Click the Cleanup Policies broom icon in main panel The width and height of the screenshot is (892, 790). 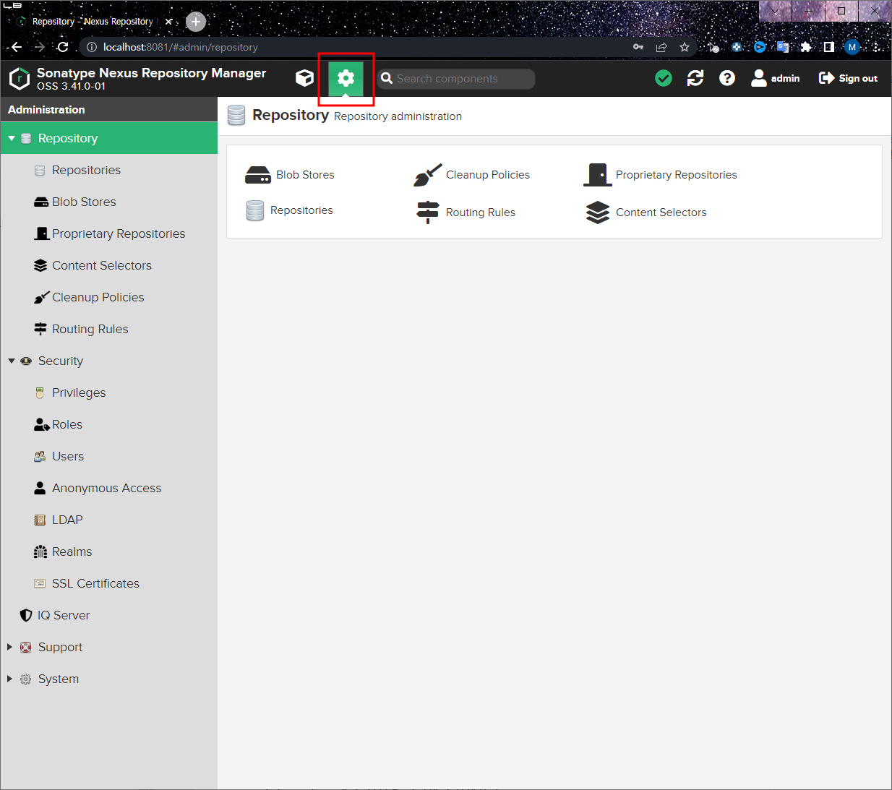click(428, 175)
